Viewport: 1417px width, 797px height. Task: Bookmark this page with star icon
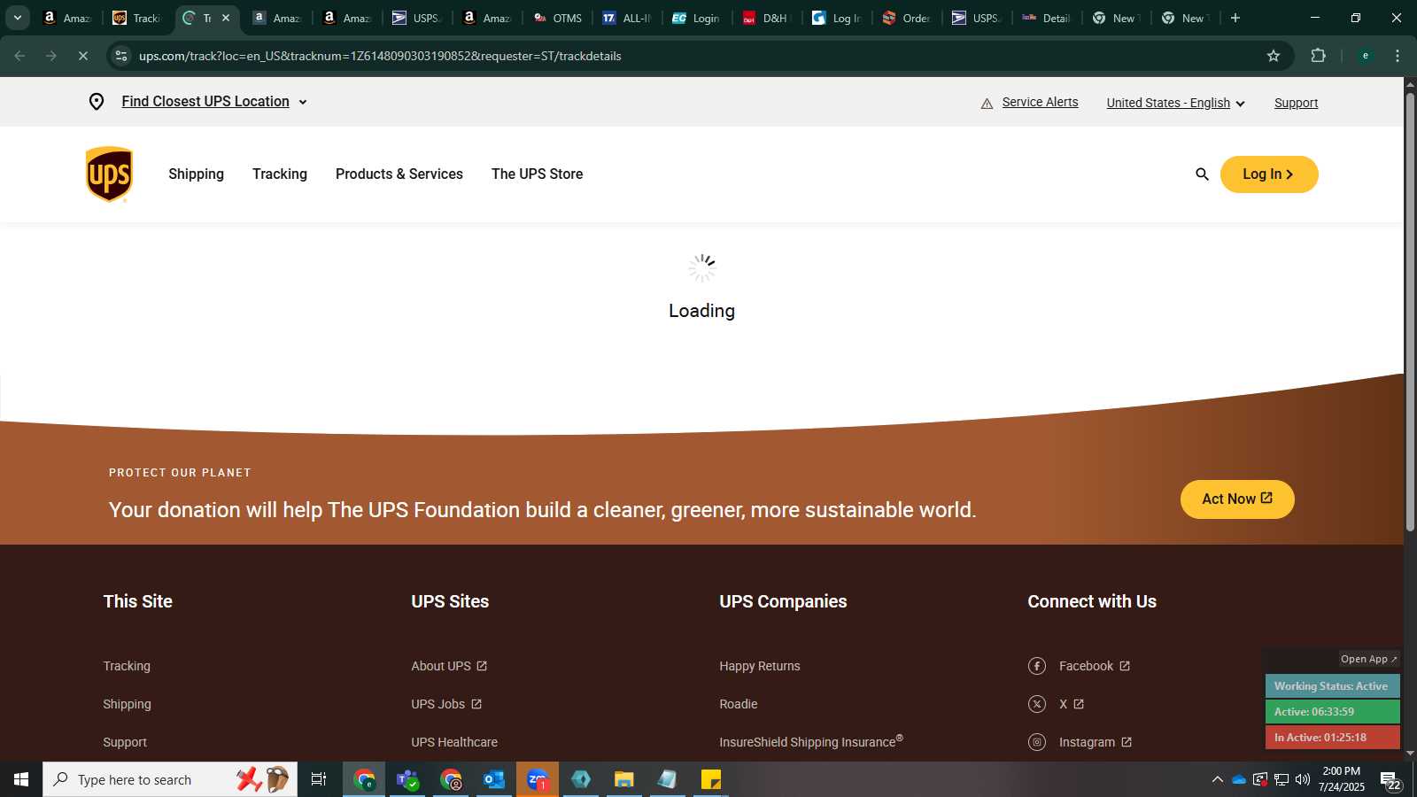click(1274, 56)
